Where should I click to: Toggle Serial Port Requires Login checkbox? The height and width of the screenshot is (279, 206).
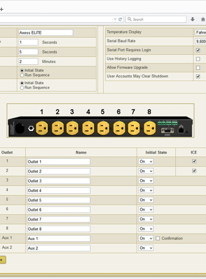198,50
